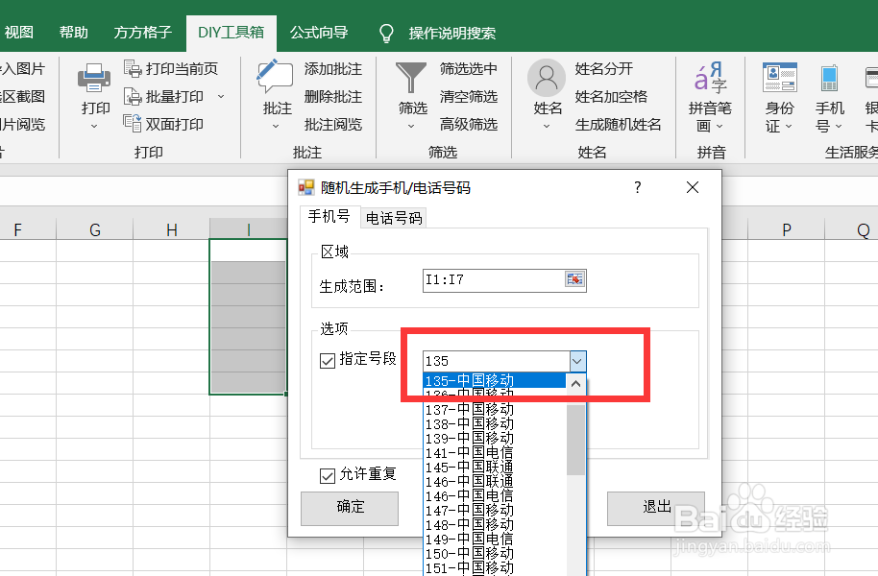
Task: Open the 公式向导 ribbon tab
Action: tap(319, 31)
